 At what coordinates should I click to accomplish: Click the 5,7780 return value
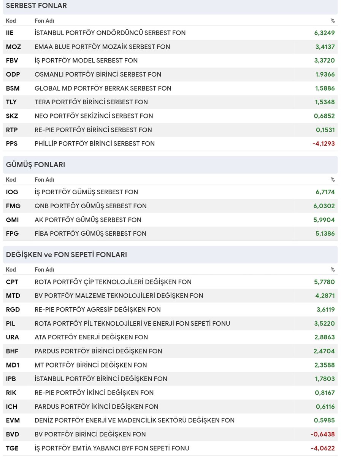[325, 282]
